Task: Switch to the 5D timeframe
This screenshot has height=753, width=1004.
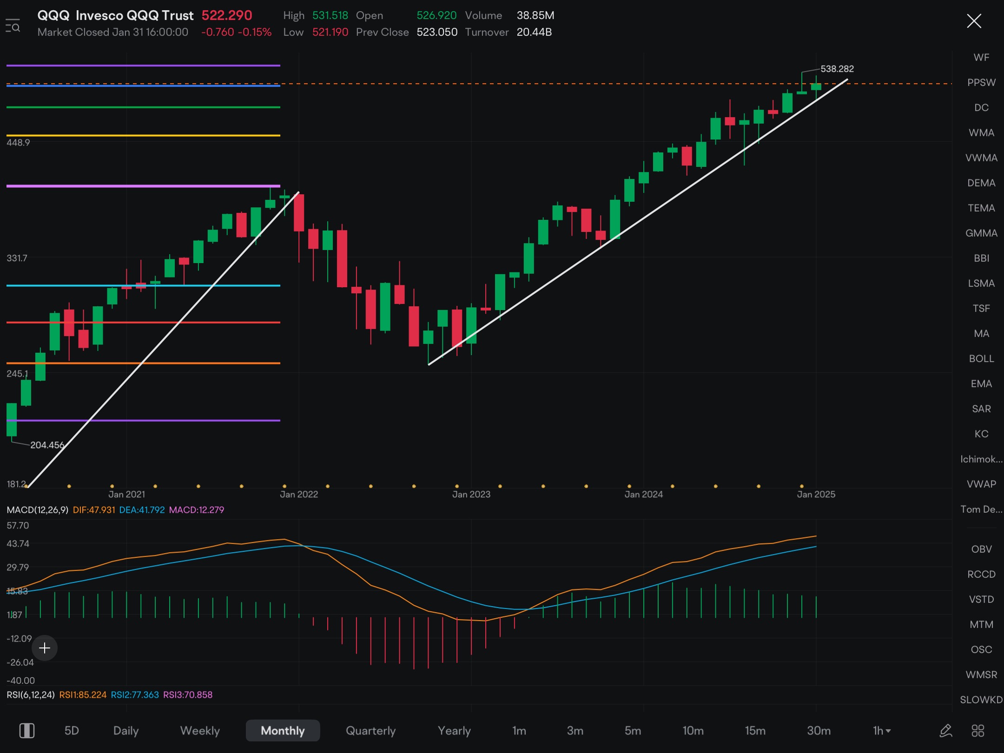Action: (x=72, y=731)
